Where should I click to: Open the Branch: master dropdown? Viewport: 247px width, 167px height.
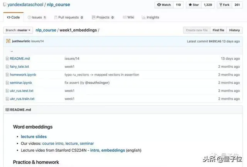pyautogui.click(x=18, y=30)
